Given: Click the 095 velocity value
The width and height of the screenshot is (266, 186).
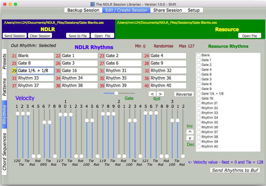Looking at the screenshot, I should [43, 164].
